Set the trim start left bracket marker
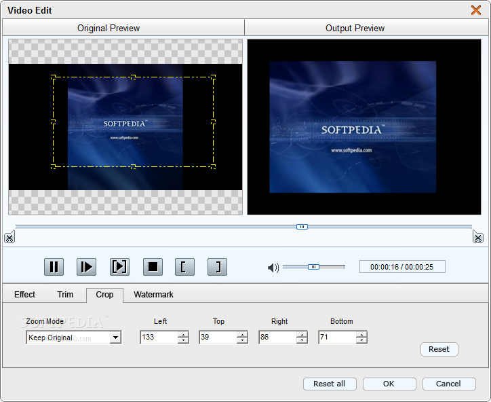 tap(184, 267)
